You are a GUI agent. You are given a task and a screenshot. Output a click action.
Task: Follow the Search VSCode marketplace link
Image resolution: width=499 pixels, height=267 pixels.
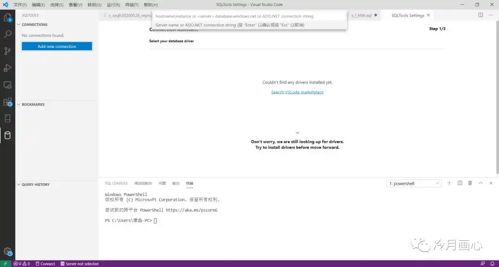coord(297,92)
